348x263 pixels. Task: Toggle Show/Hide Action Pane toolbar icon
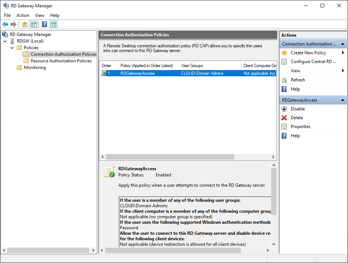[53, 24]
